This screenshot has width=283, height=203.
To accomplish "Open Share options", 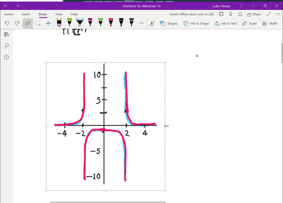I will [254, 14].
